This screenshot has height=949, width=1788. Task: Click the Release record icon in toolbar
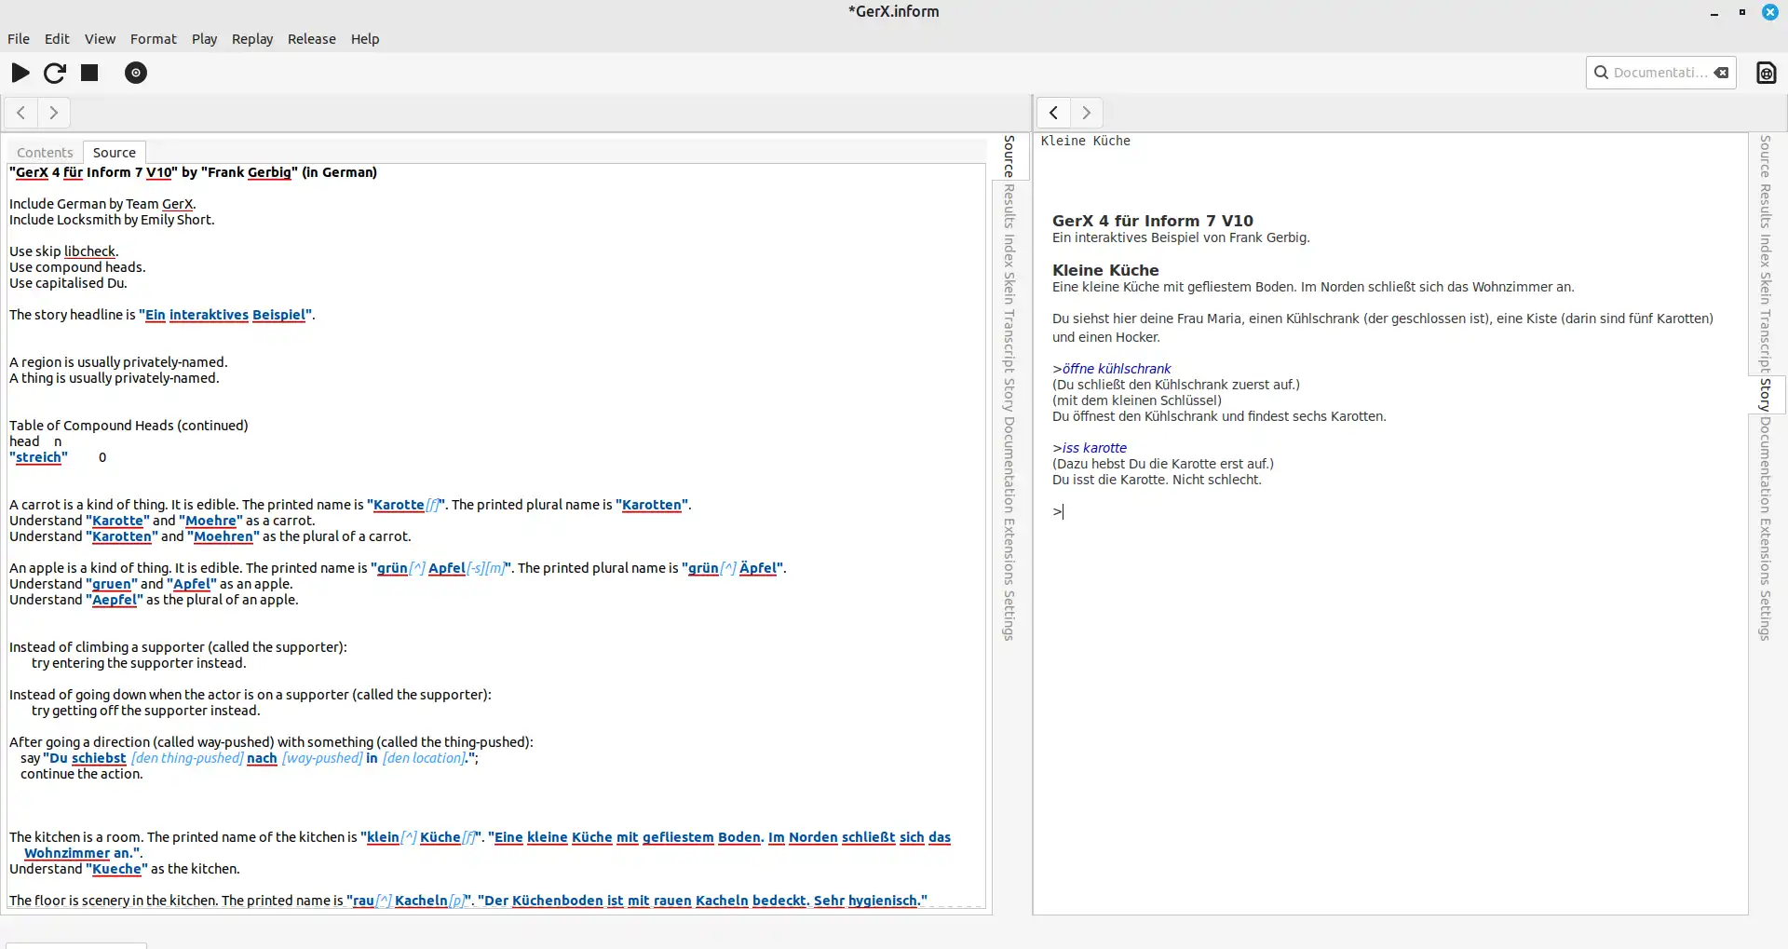coord(136,73)
